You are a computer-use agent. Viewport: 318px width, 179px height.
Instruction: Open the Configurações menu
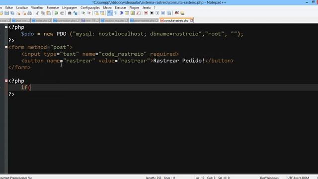90,8
